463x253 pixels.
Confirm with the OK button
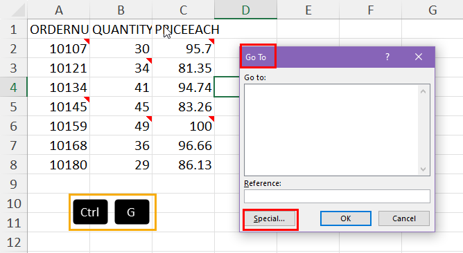(345, 218)
